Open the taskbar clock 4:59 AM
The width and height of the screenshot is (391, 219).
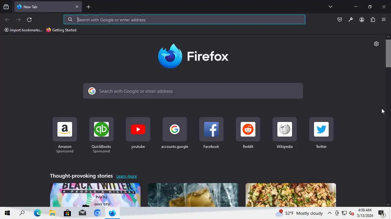[x=365, y=213]
